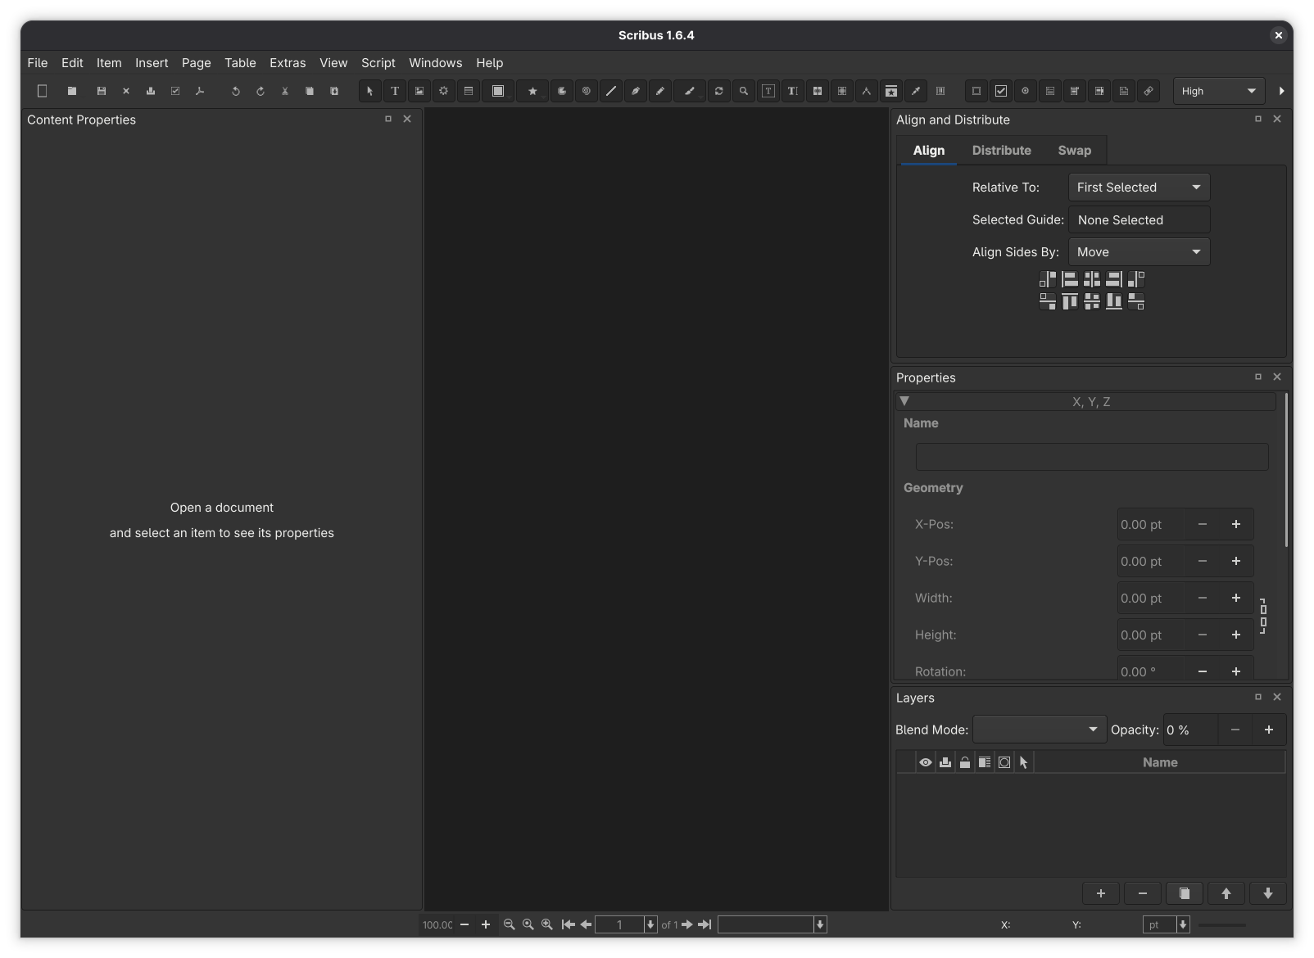Select the Rotate Item tool
Screen dimensions: 1314x958
pos(719,91)
